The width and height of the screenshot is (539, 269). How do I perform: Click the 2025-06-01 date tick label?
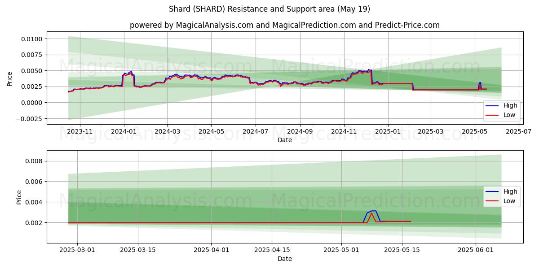(x=475, y=251)
